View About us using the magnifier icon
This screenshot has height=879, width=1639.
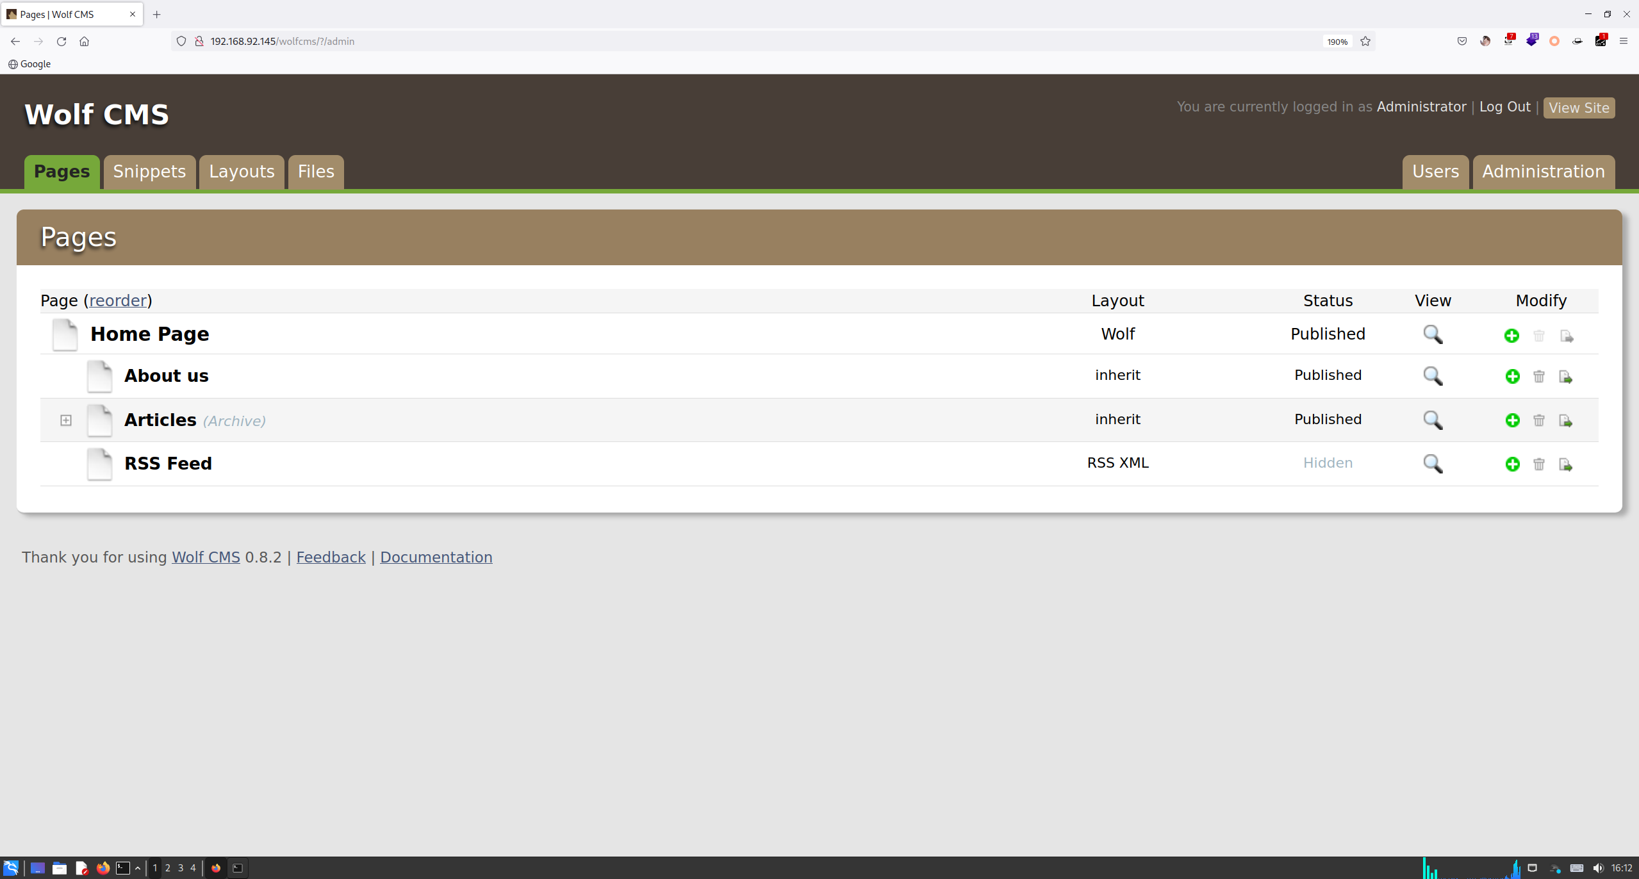(x=1433, y=376)
